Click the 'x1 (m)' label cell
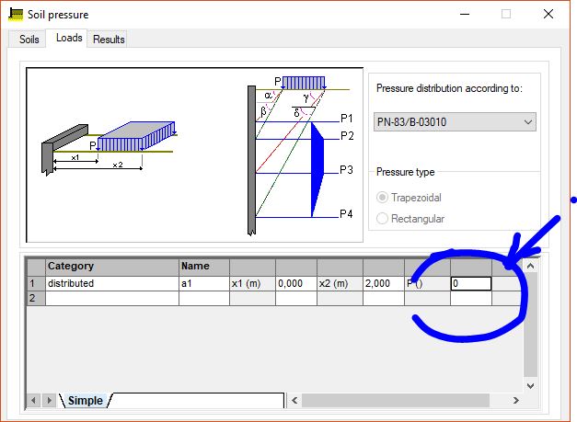Viewport: 577px width, 422px height. tap(252, 283)
